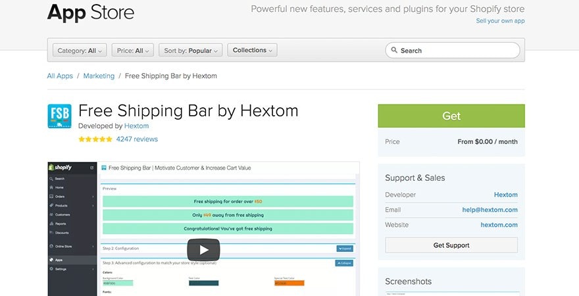This screenshot has width=579, height=296.
Task: Click help@hextom.com email link
Action: (490, 210)
